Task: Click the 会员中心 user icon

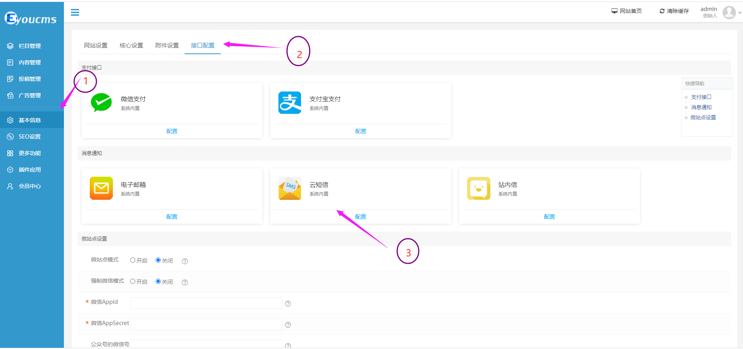Action: click(x=10, y=186)
